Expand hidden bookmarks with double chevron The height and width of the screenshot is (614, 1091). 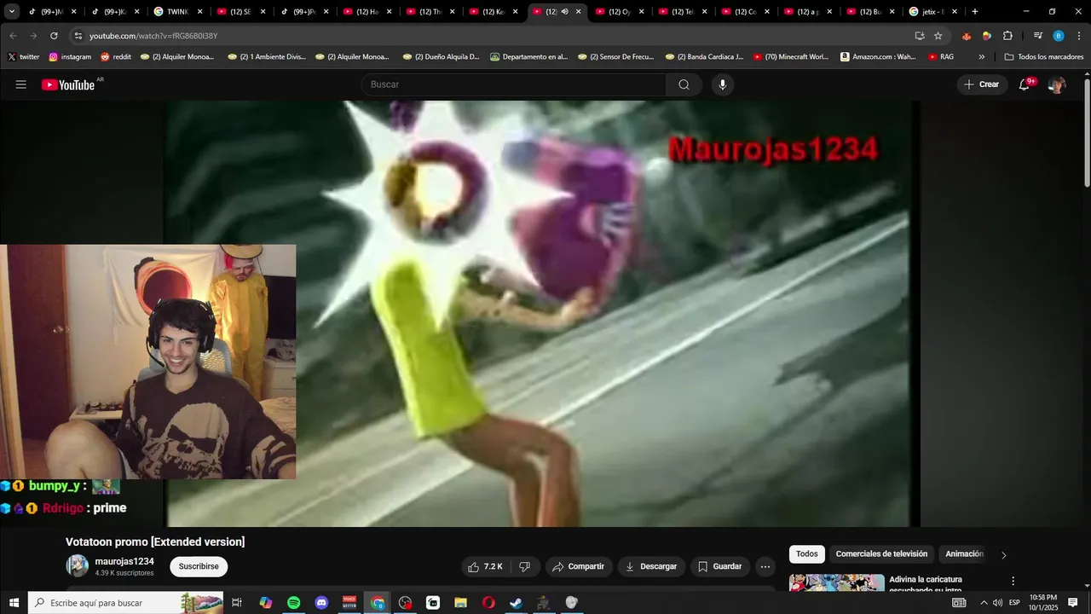coord(982,57)
